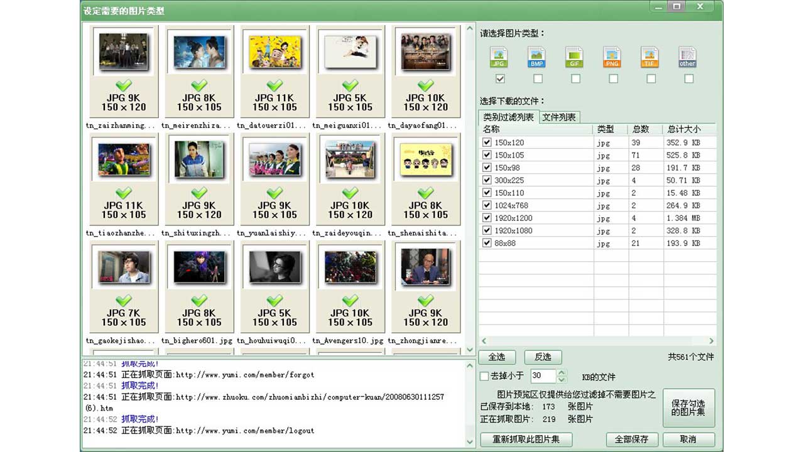
Task: Click 取消 to cancel the dialog
Action: click(x=688, y=439)
